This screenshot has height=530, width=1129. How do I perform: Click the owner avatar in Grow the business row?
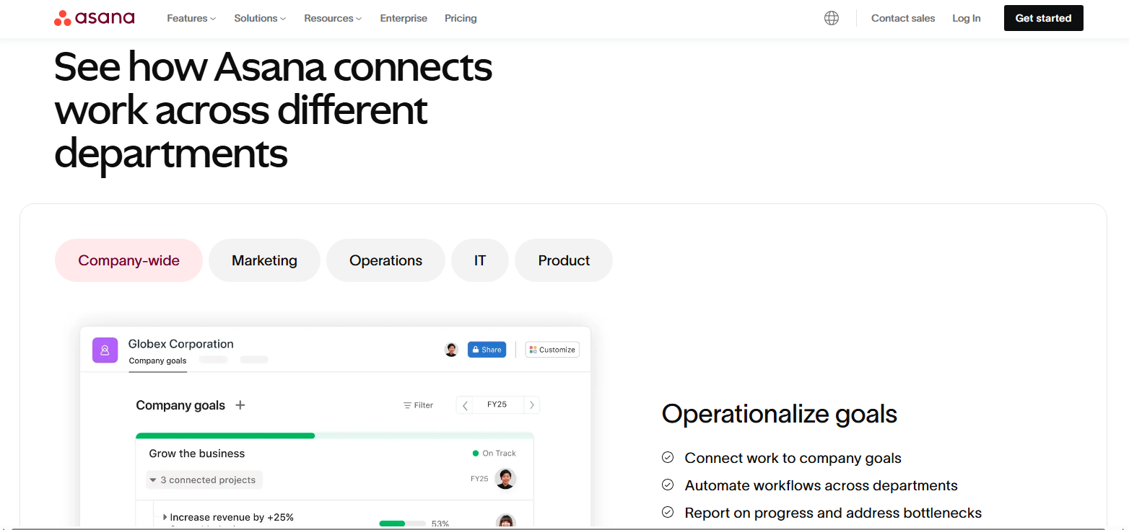coord(505,479)
